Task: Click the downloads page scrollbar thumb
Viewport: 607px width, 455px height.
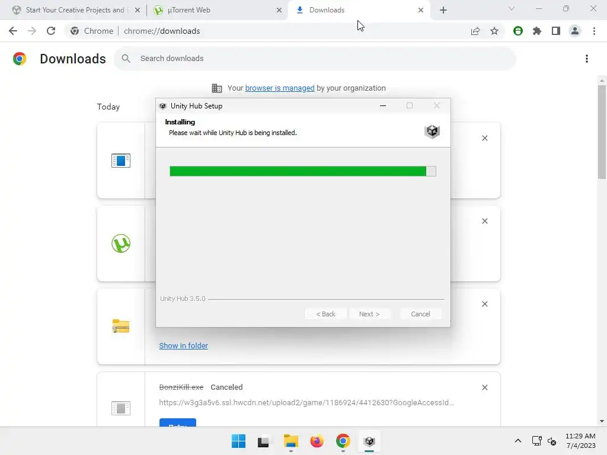Action: pos(602,132)
